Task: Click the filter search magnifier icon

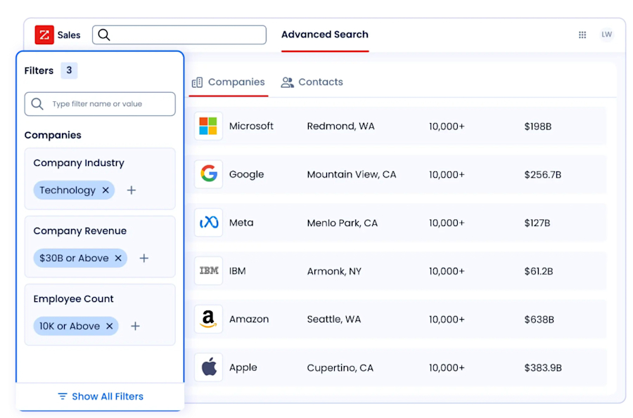Action: (x=37, y=104)
